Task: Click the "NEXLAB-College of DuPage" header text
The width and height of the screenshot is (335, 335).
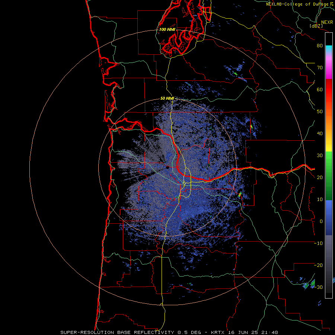Action: click(297, 4)
